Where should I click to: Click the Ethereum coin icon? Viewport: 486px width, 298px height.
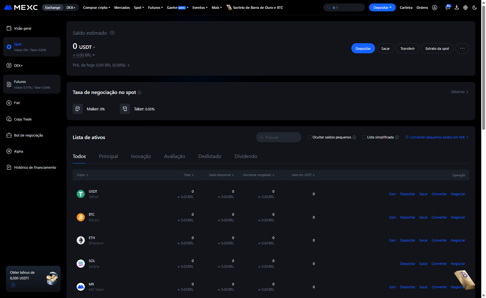81,240
